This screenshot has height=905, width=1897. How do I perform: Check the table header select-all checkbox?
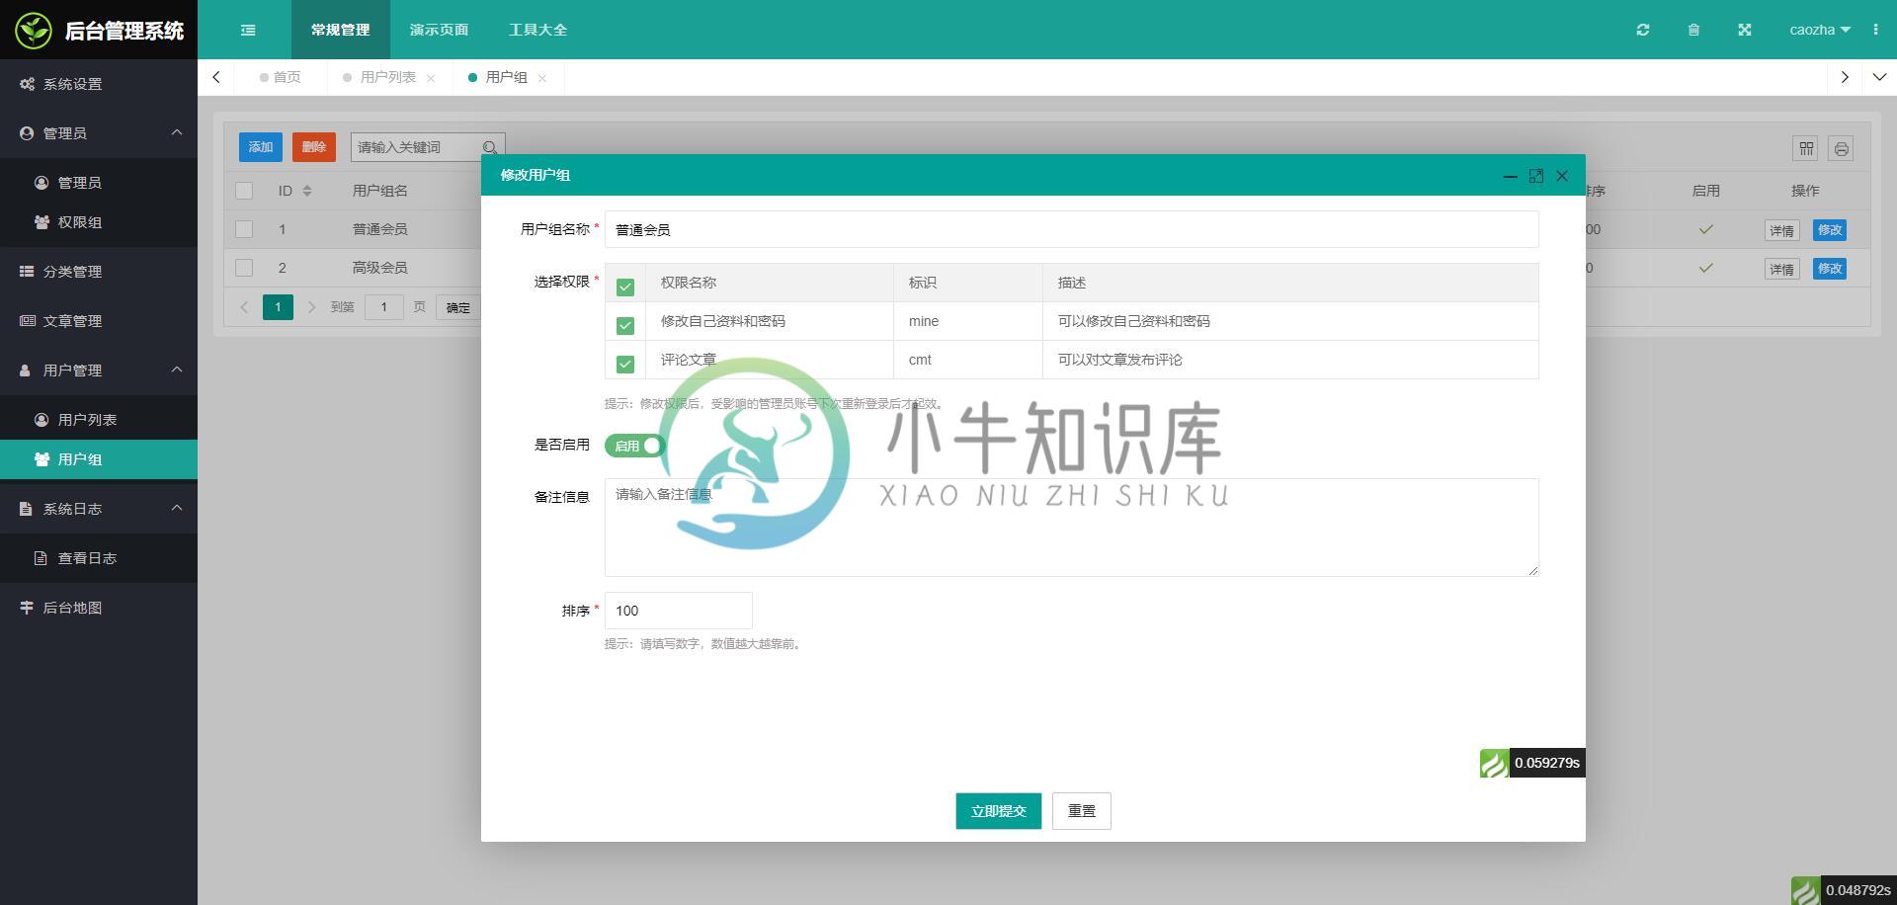tap(244, 191)
